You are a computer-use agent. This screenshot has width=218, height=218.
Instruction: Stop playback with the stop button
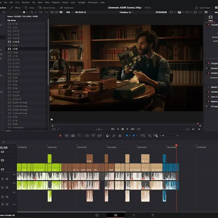[x=123, y=129]
